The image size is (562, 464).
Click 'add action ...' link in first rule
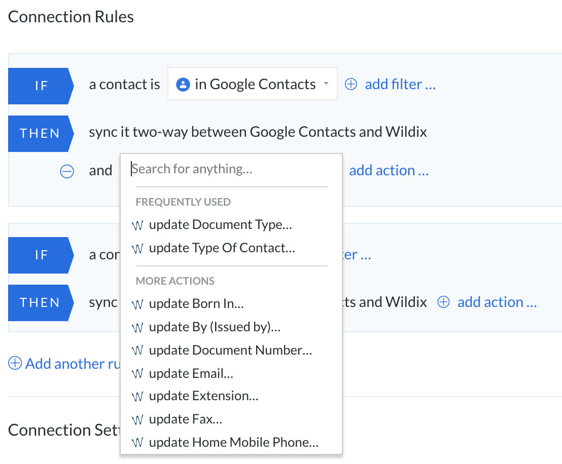tap(389, 170)
